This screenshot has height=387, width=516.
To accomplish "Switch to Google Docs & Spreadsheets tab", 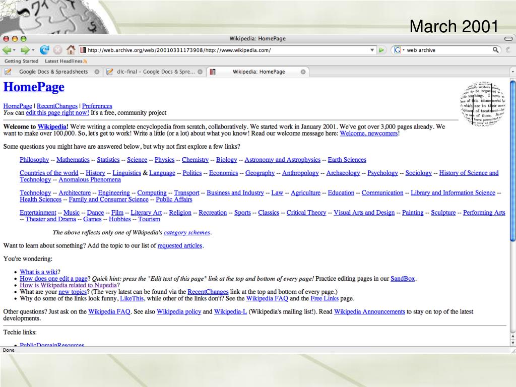I will [x=52, y=72].
